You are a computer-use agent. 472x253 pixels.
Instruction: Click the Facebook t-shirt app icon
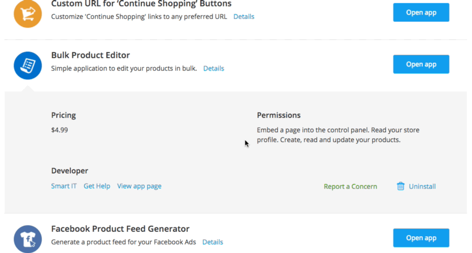[x=28, y=239]
